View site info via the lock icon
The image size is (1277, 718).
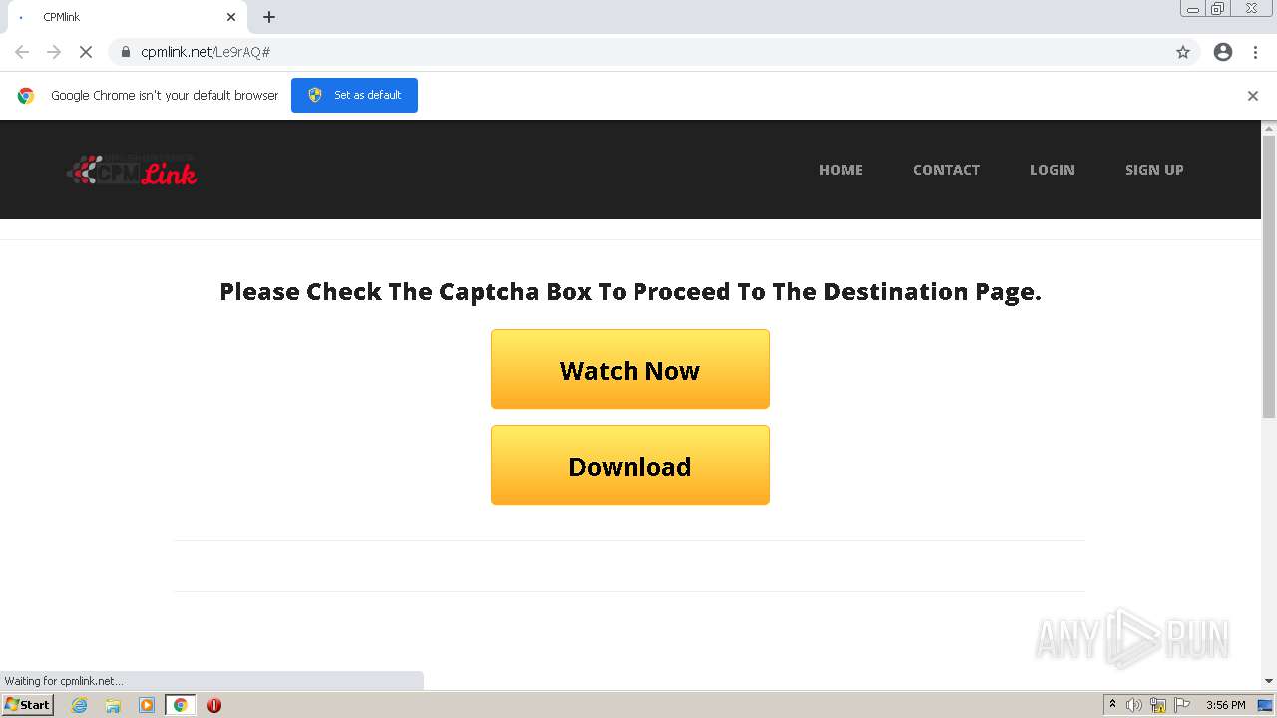pyautogui.click(x=126, y=52)
